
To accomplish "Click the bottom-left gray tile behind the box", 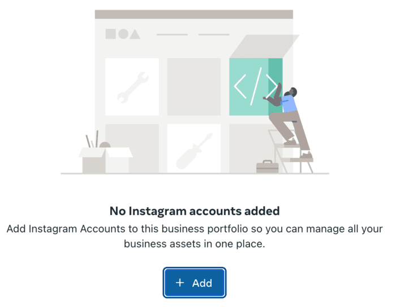I will pyautogui.click(x=131, y=135).
